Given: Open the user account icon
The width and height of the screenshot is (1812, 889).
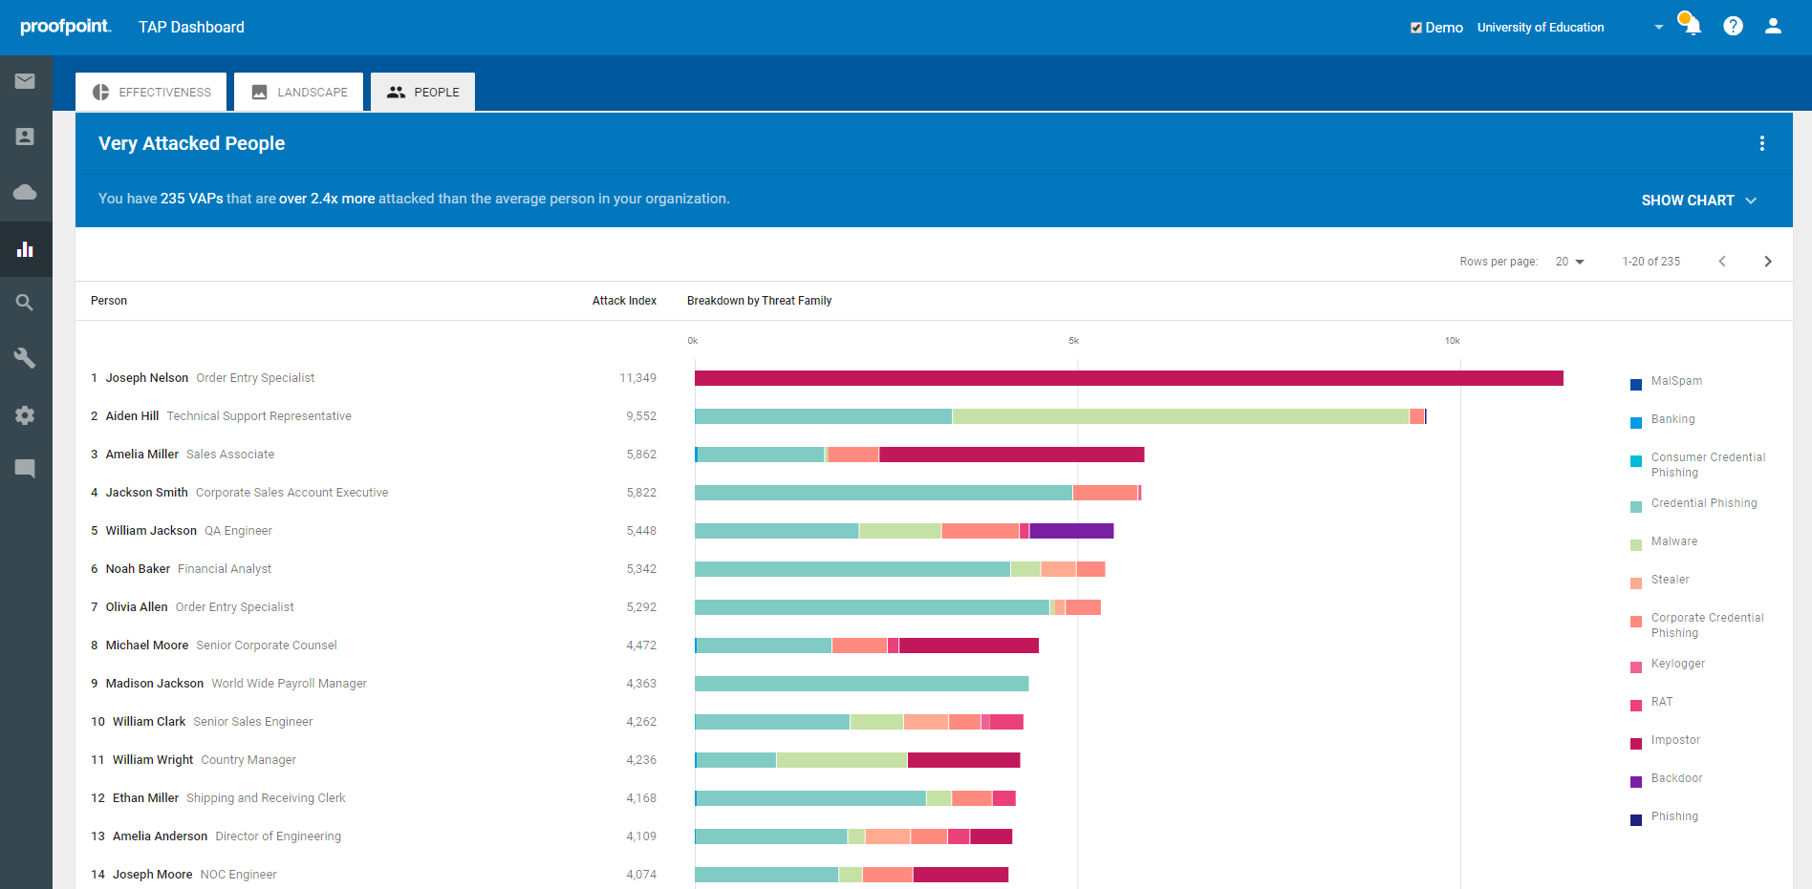Looking at the screenshot, I should tap(1773, 26).
